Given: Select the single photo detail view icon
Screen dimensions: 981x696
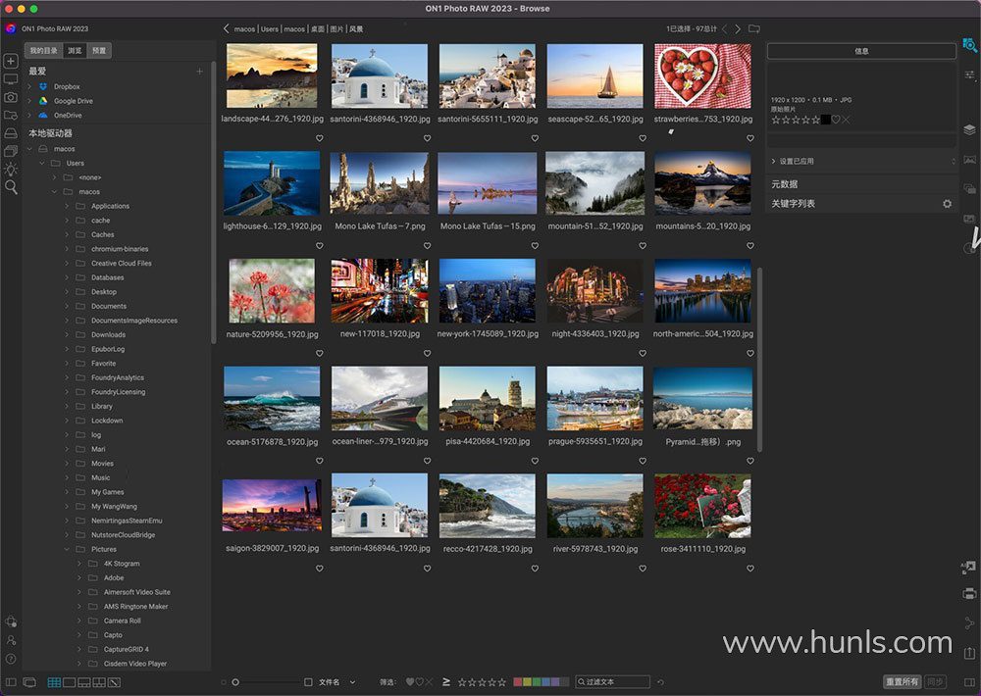Looking at the screenshot, I should coord(70,682).
